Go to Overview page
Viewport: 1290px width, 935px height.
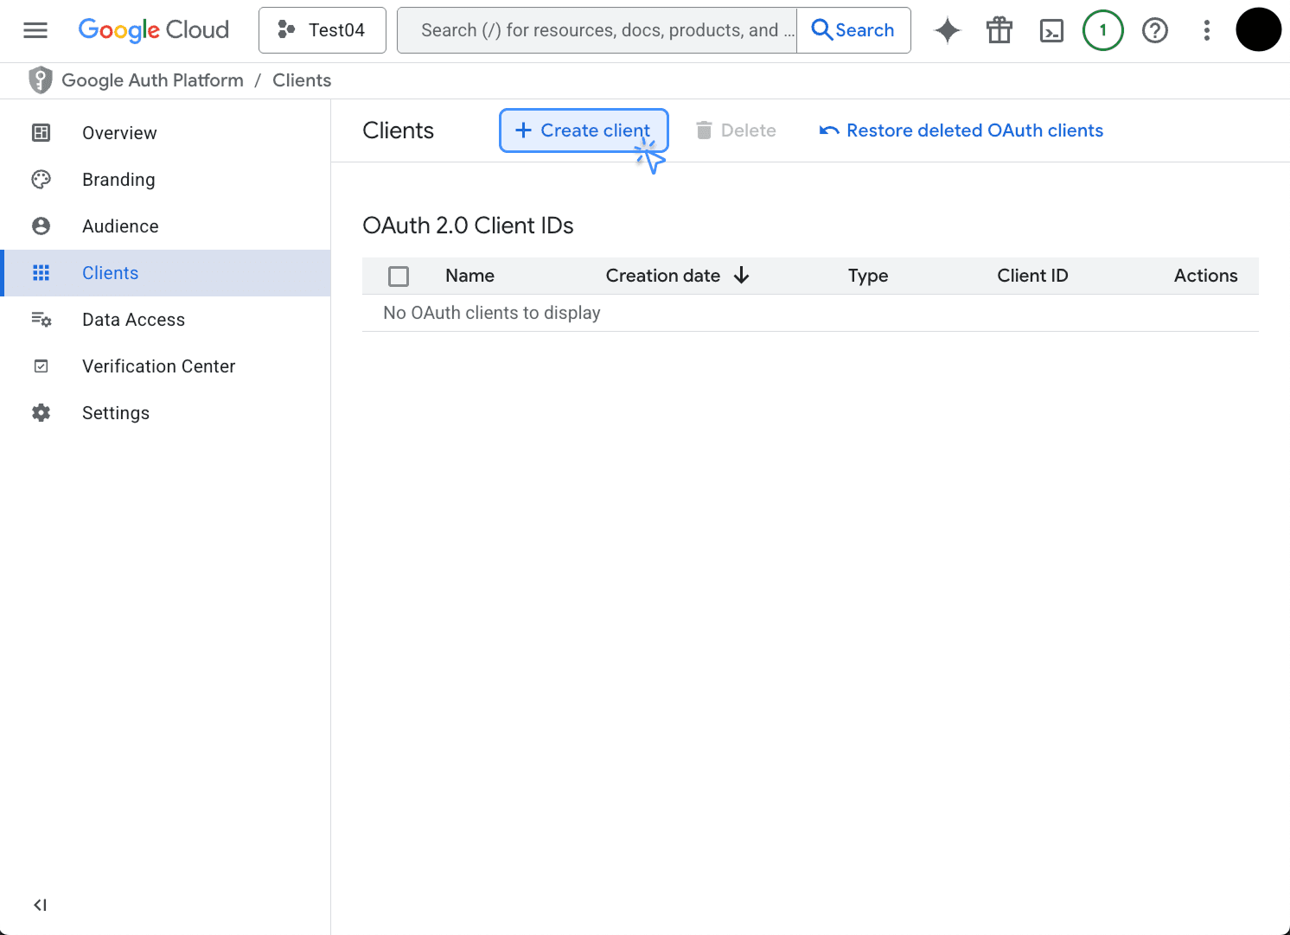tap(166, 132)
